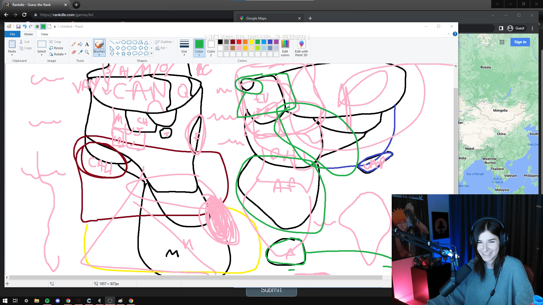Open Paint Help question mark icon
This screenshot has width=543, height=305.
455,34
